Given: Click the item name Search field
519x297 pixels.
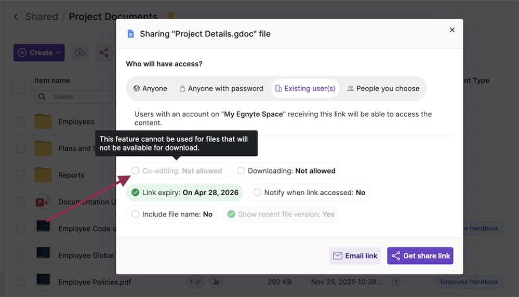Looking at the screenshot, I should click(75, 97).
